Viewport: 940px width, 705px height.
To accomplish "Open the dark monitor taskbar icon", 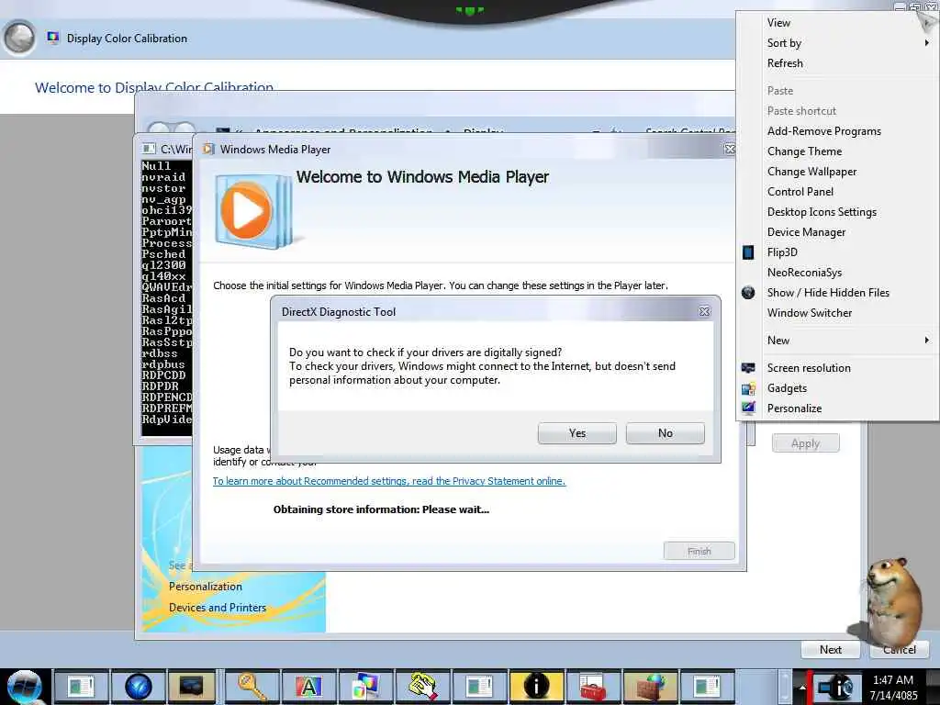I will 192,686.
